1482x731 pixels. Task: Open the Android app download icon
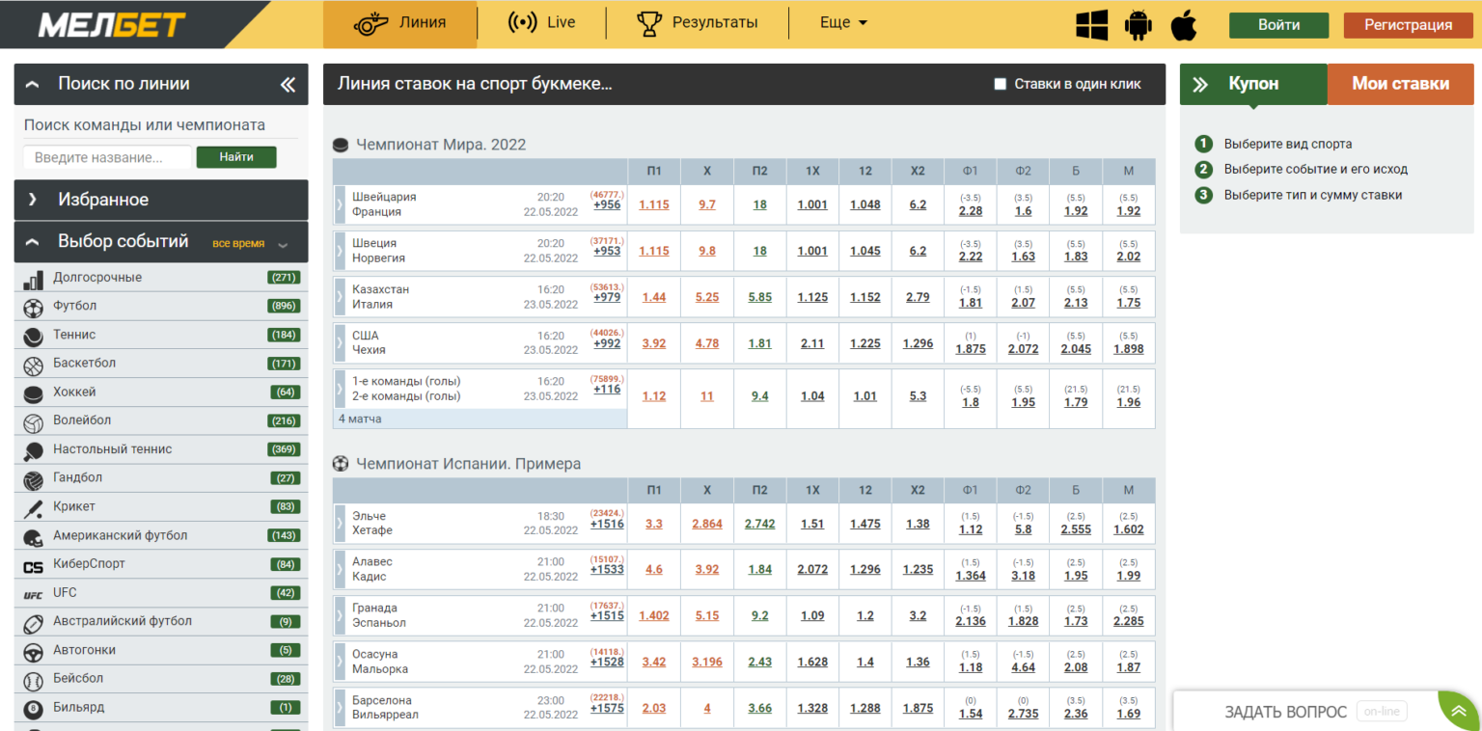(x=1139, y=25)
